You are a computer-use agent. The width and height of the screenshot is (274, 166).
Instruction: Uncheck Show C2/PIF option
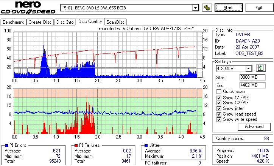tap(219, 103)
